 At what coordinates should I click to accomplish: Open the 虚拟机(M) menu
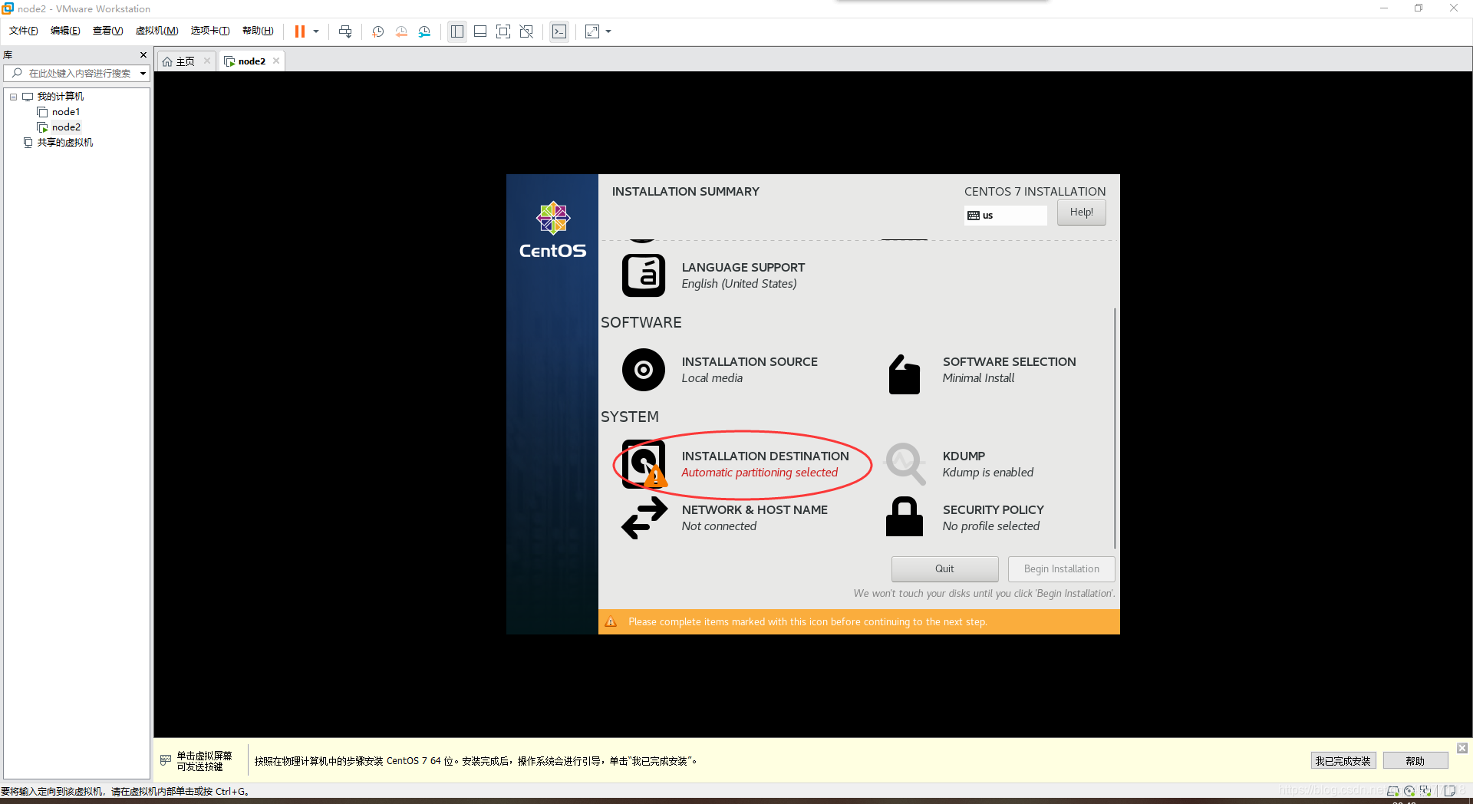157,31
